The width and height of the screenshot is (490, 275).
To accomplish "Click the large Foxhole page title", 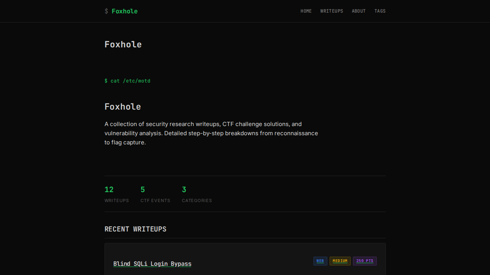I will [123, 44].
